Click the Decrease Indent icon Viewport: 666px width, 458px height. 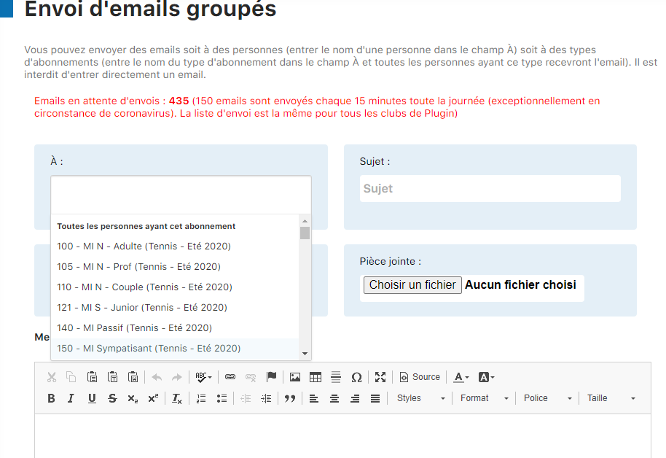pos(246,398)
